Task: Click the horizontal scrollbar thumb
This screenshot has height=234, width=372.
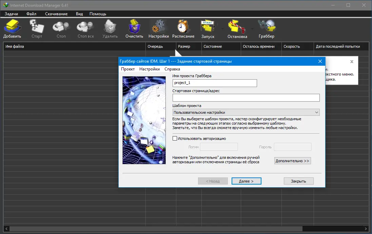Action: (156, 229)
